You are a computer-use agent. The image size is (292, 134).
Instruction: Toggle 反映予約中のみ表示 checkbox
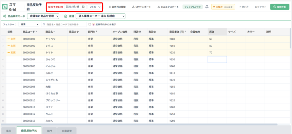[90, 24]
